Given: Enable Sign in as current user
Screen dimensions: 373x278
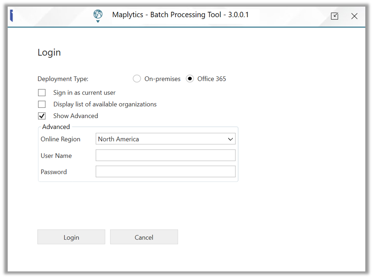Looking at the screenshot, I should tap(42, 93).
